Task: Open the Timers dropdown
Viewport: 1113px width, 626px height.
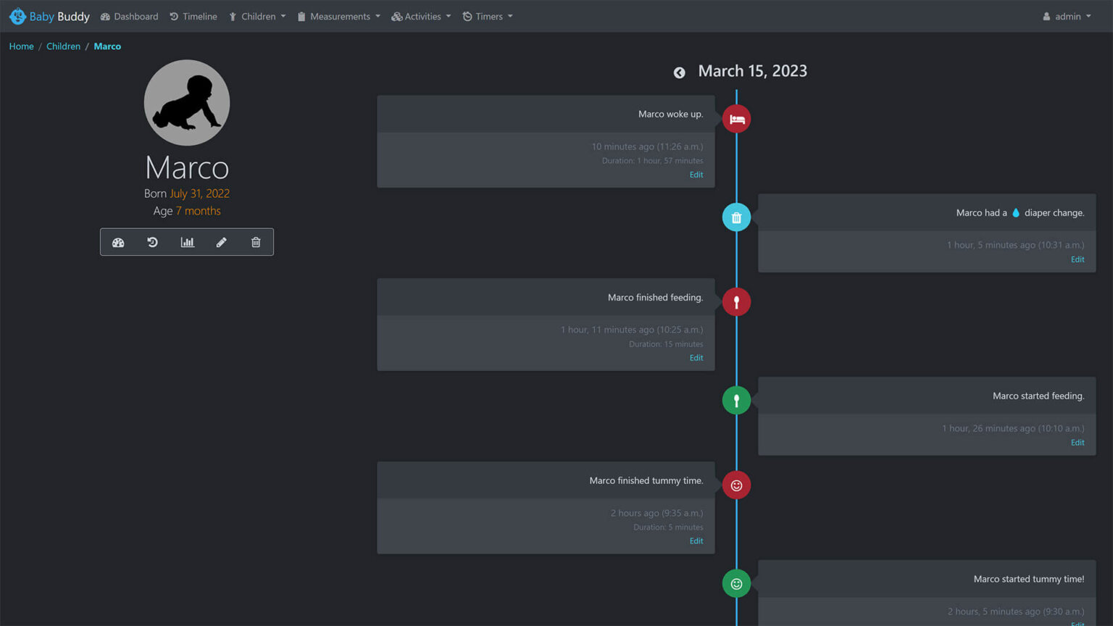Action: coord(488,16)
